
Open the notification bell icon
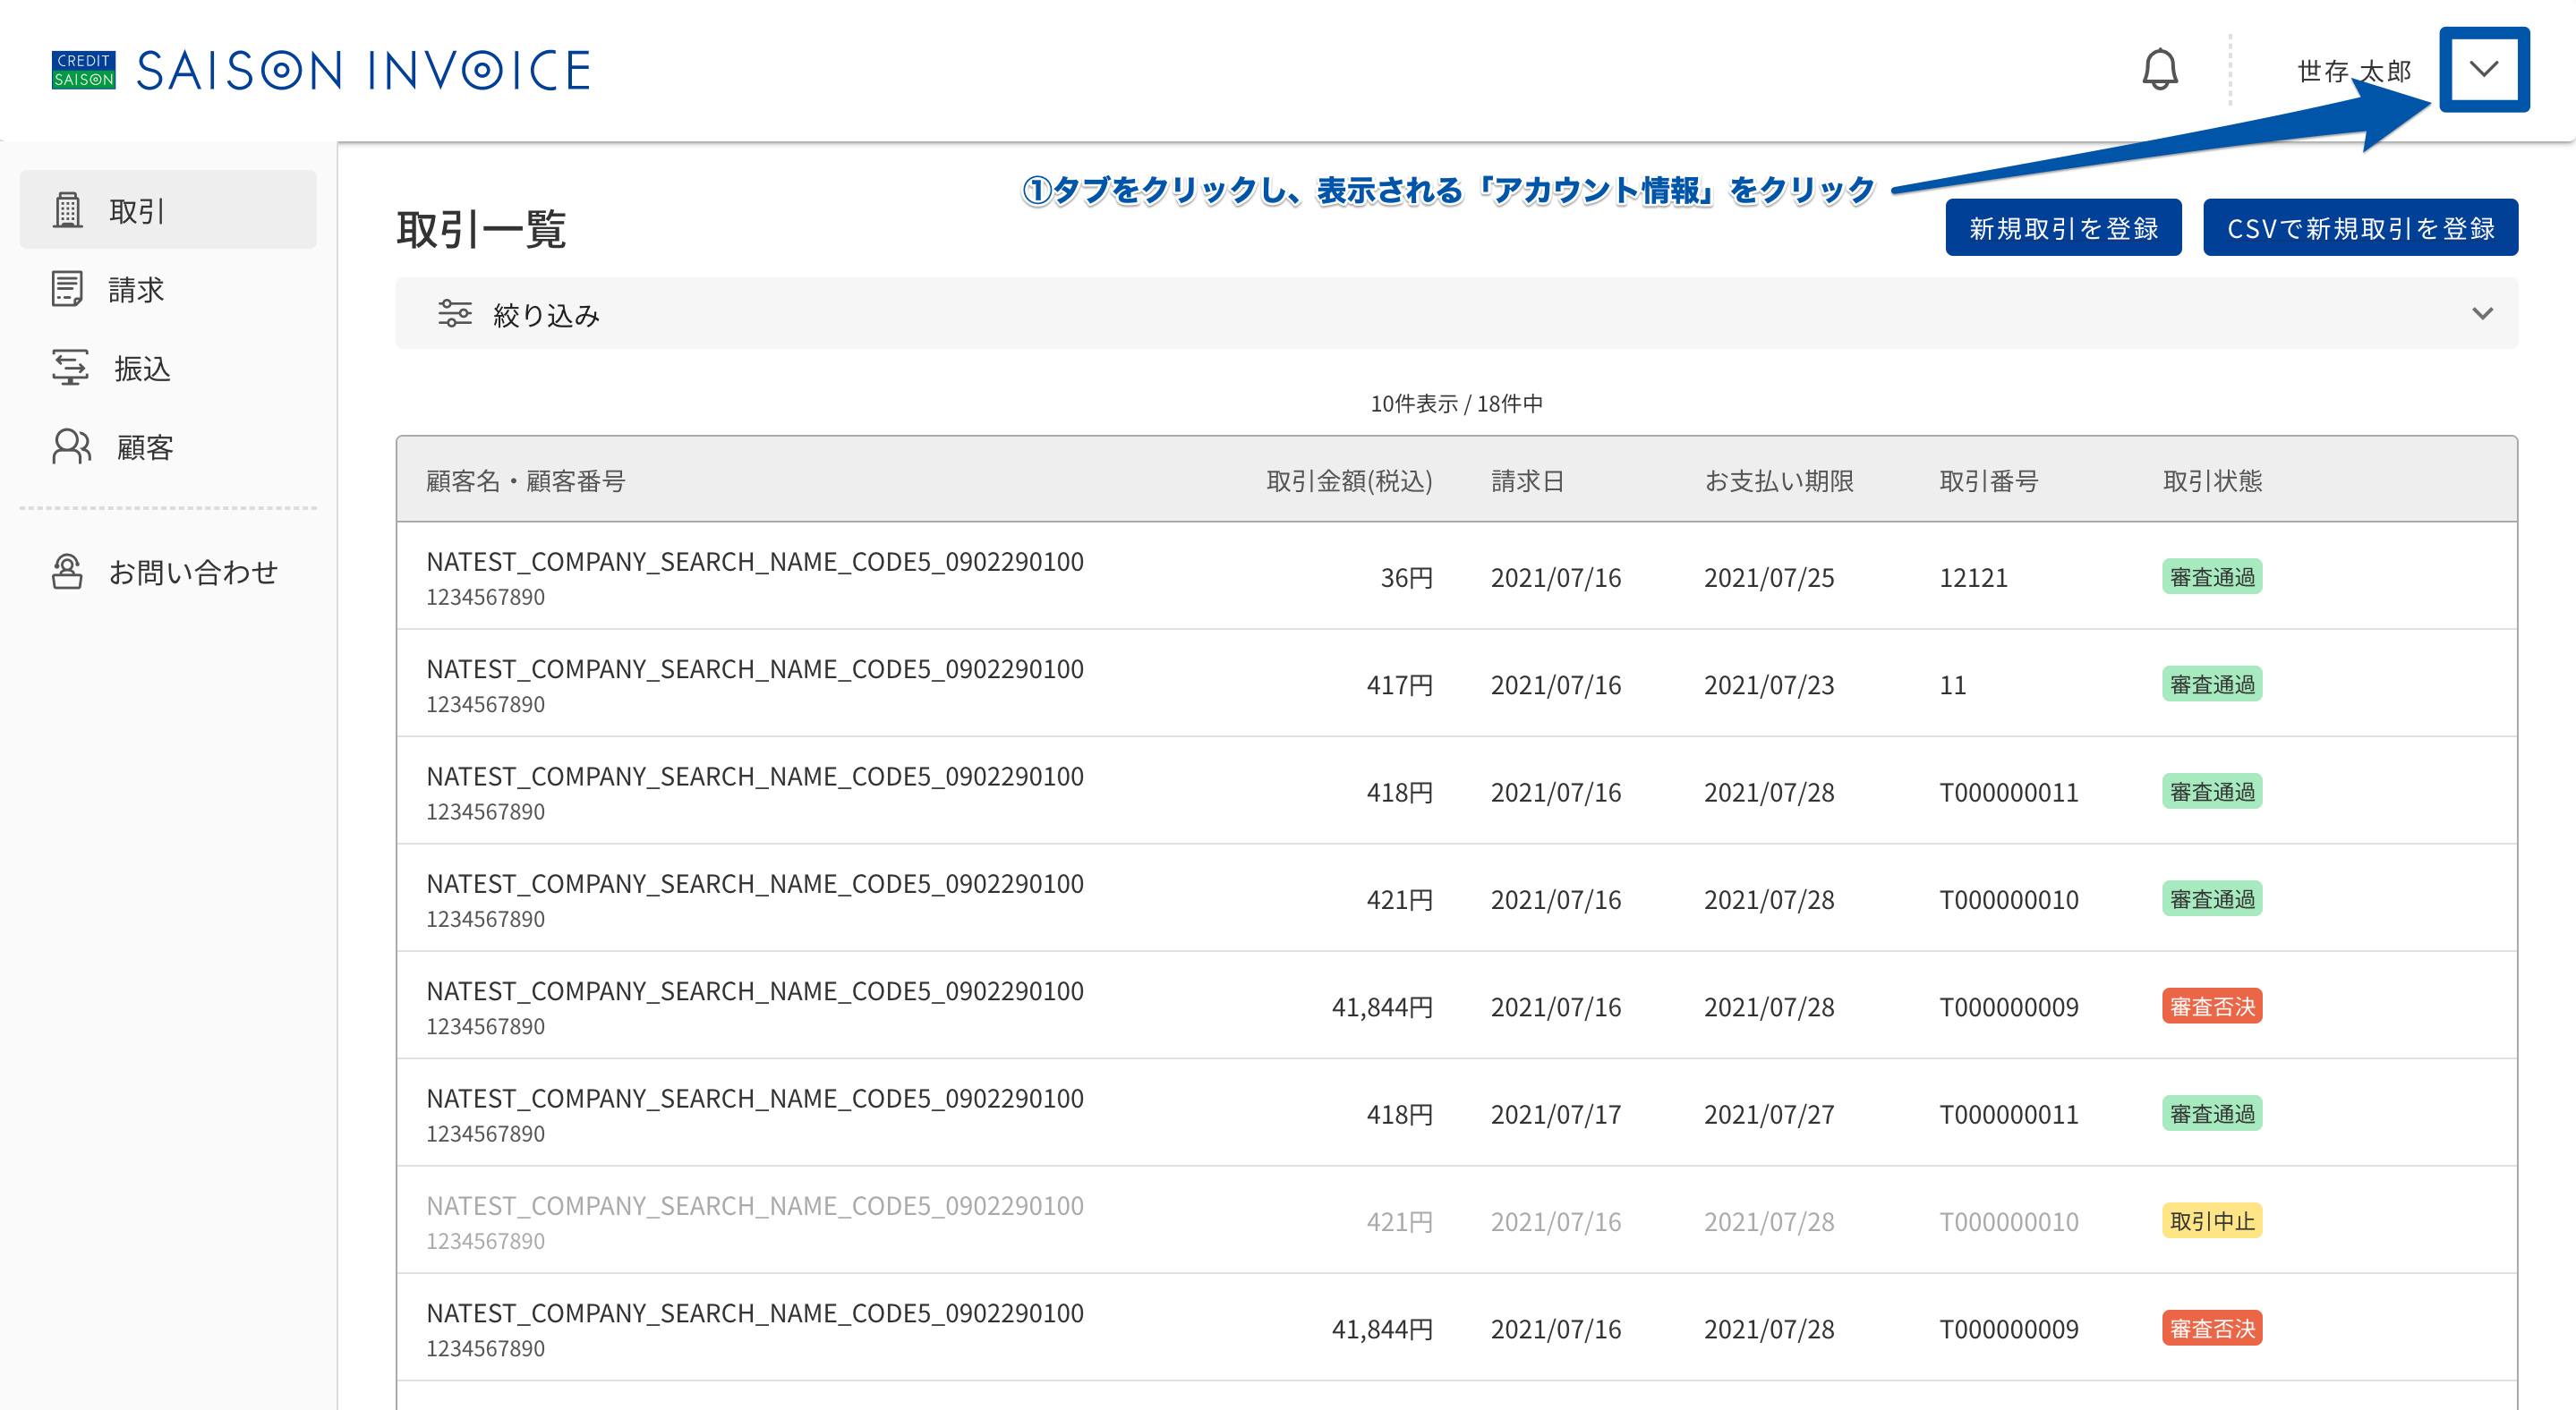2159,69
